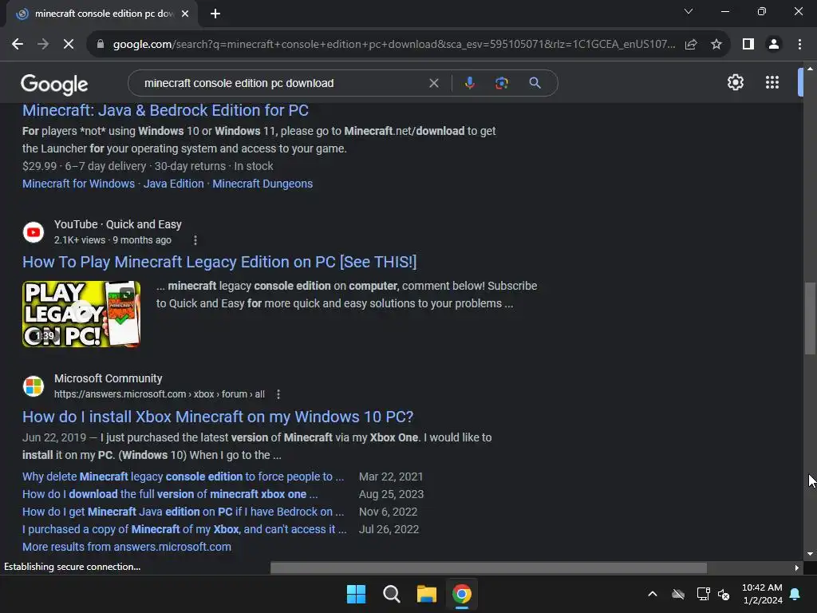The width and height of the screenshot is (817, 613).
Task: Open Google apps grid
Action: pyautogui.click(x=772, y=82)
